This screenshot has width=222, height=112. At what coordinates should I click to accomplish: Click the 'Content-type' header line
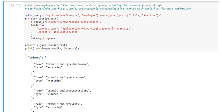pos(85,28)
